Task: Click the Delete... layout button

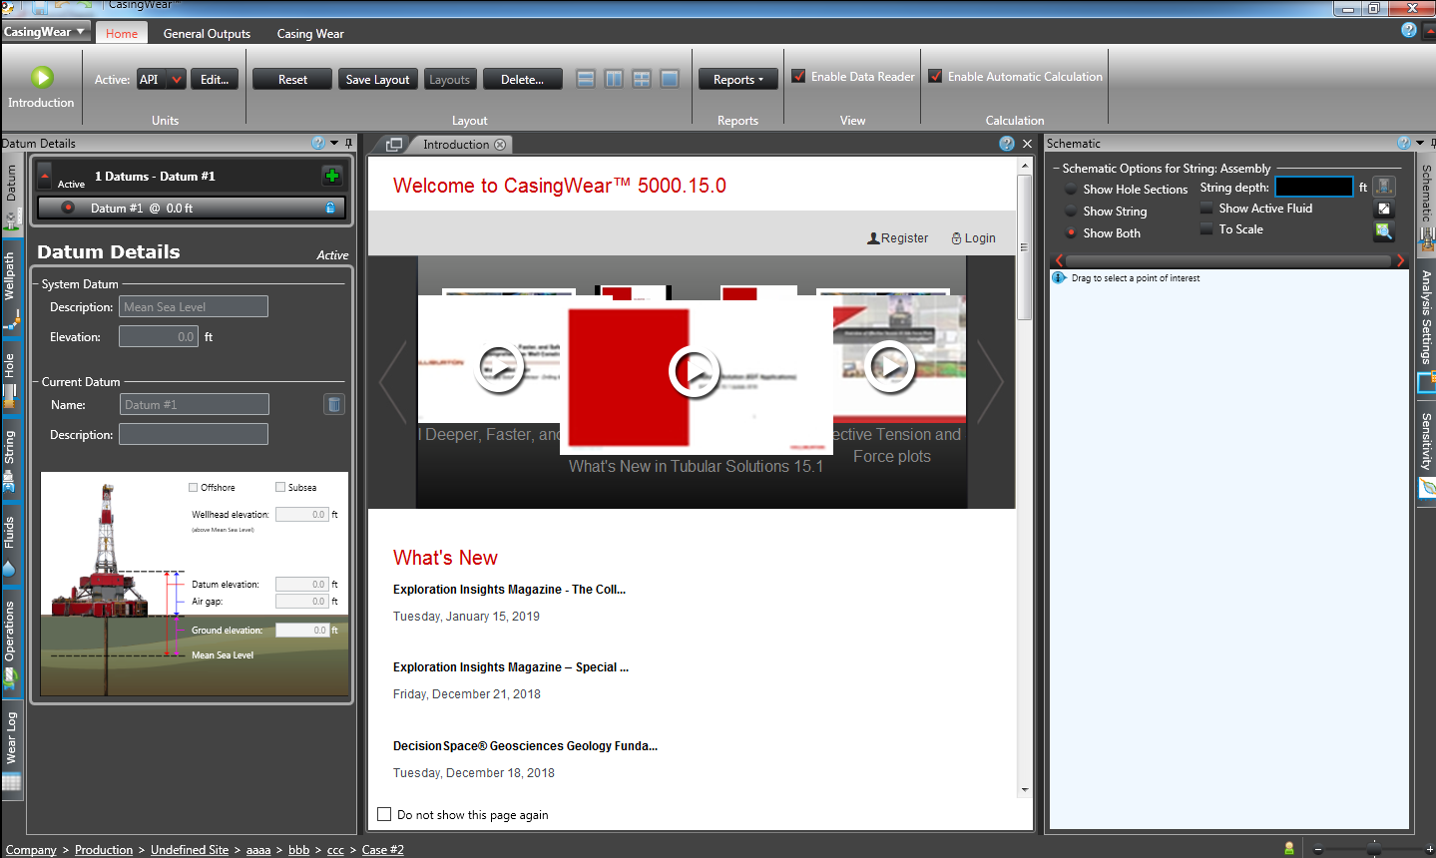Action: [522, 79]
